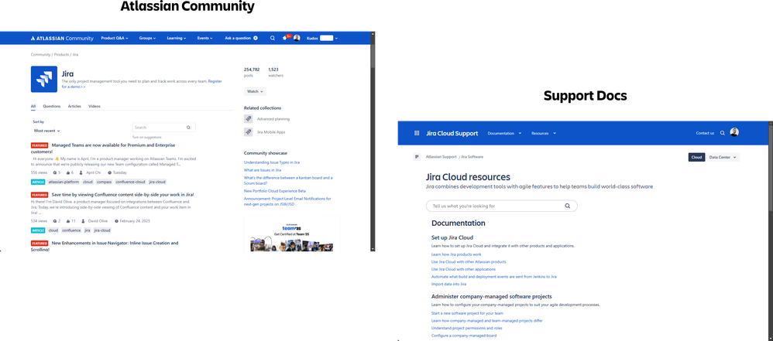Viewport: 773px width, 341px height.
Task: Switch to the Questions tab
Action: 52,106
